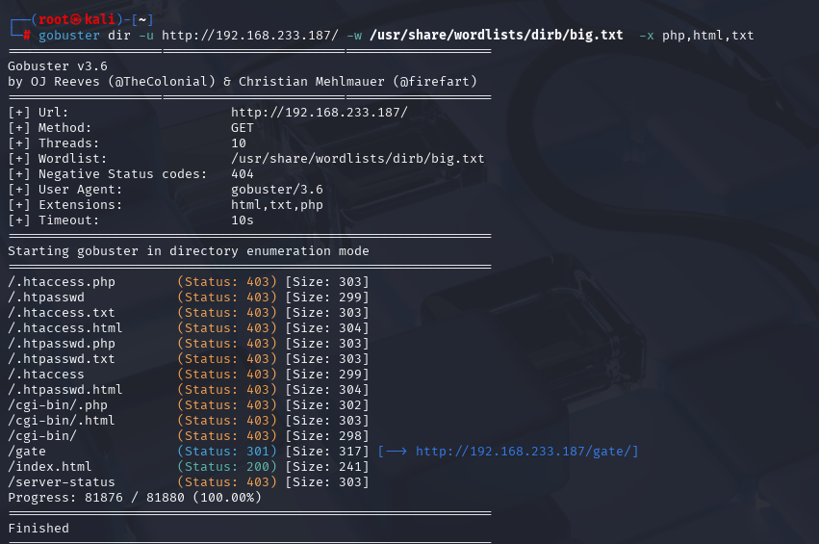Select the /server-status result entry
This screenshot has width=819, height=544.
coord(62,482)
